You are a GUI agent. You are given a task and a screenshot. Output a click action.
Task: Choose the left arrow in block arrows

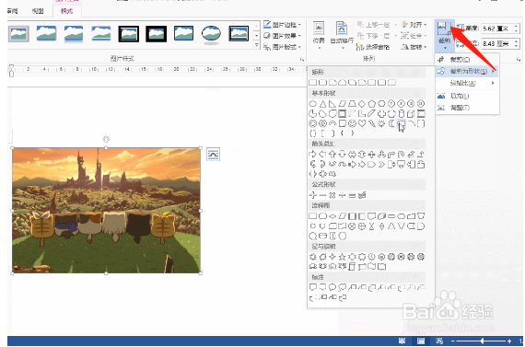322,155
